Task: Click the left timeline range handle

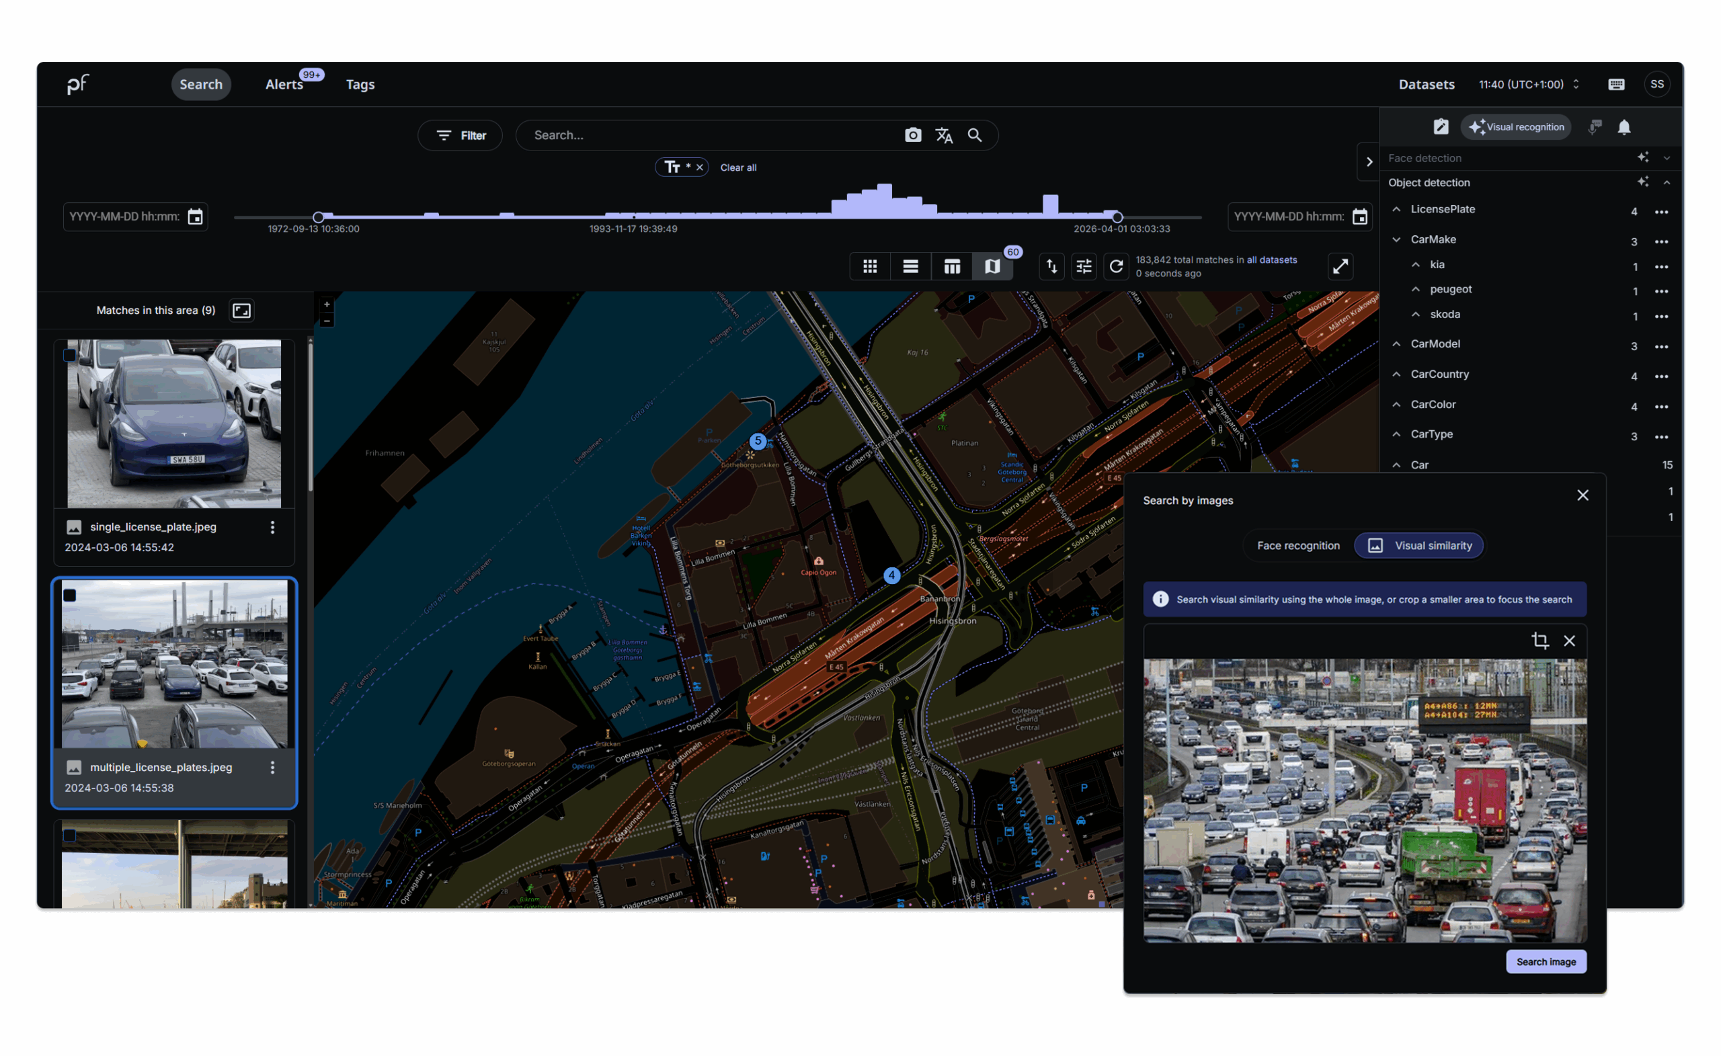Action: pyautogui.click(x=319, y=217)
